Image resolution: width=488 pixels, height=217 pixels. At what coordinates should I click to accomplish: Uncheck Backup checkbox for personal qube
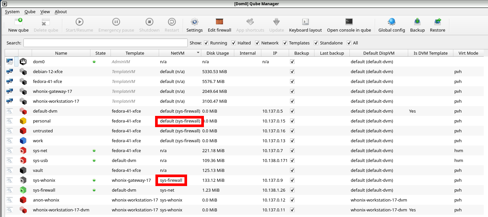(292, 121)
